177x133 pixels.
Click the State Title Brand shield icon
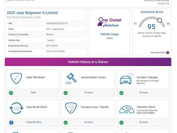click(x=16, y=78)
